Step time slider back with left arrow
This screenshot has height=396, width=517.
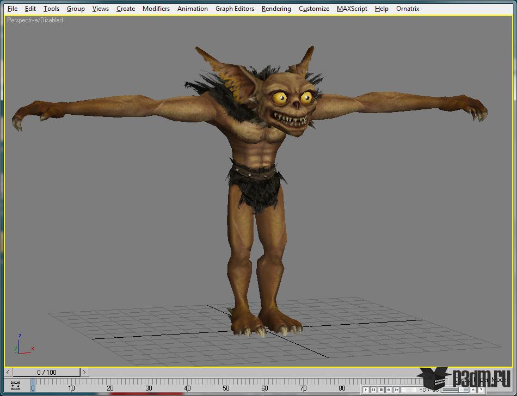[8, 372]
